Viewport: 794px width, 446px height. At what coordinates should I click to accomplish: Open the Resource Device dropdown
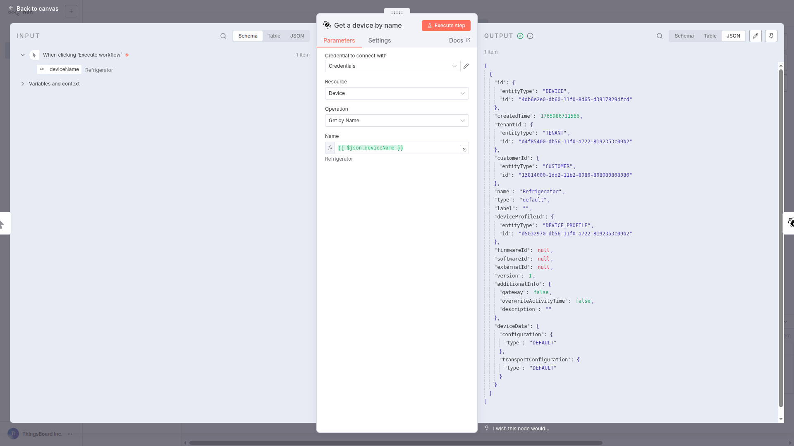coord(397,93)
